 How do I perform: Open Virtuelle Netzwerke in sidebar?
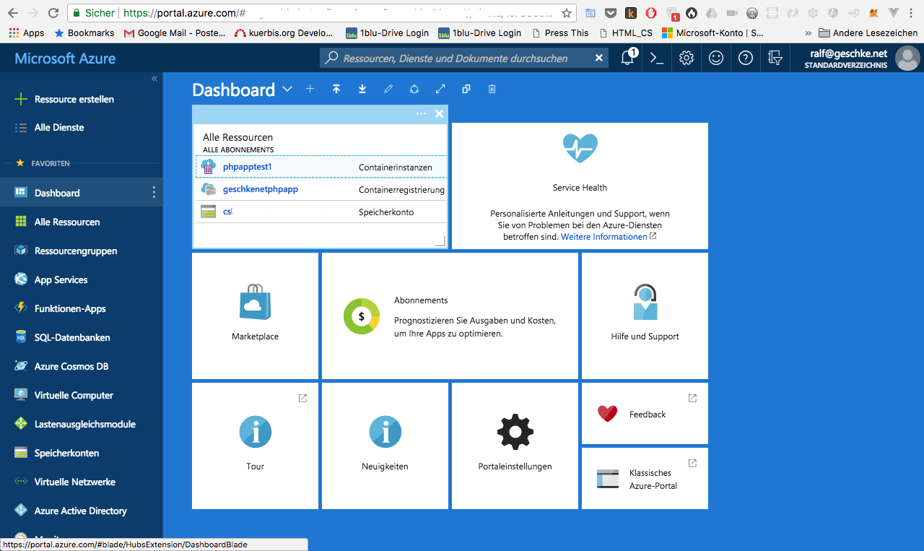81,482
